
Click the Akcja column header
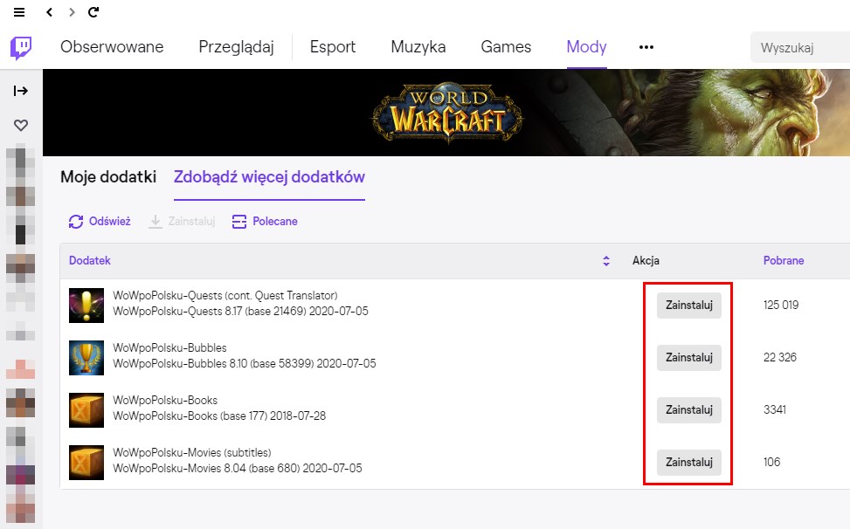tap(646, 261)
